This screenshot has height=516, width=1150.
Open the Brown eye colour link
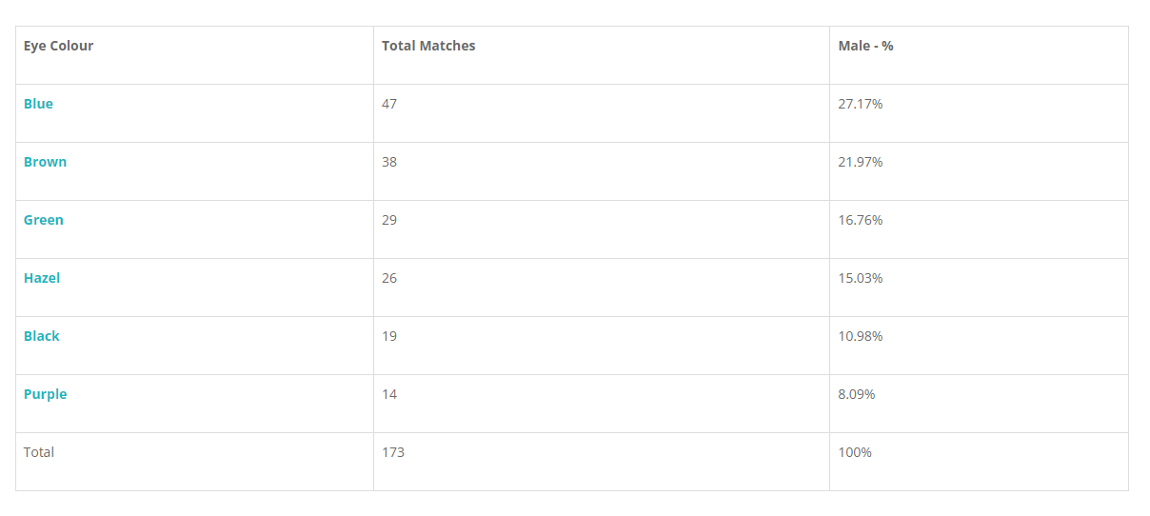click(x=45, y=162)
